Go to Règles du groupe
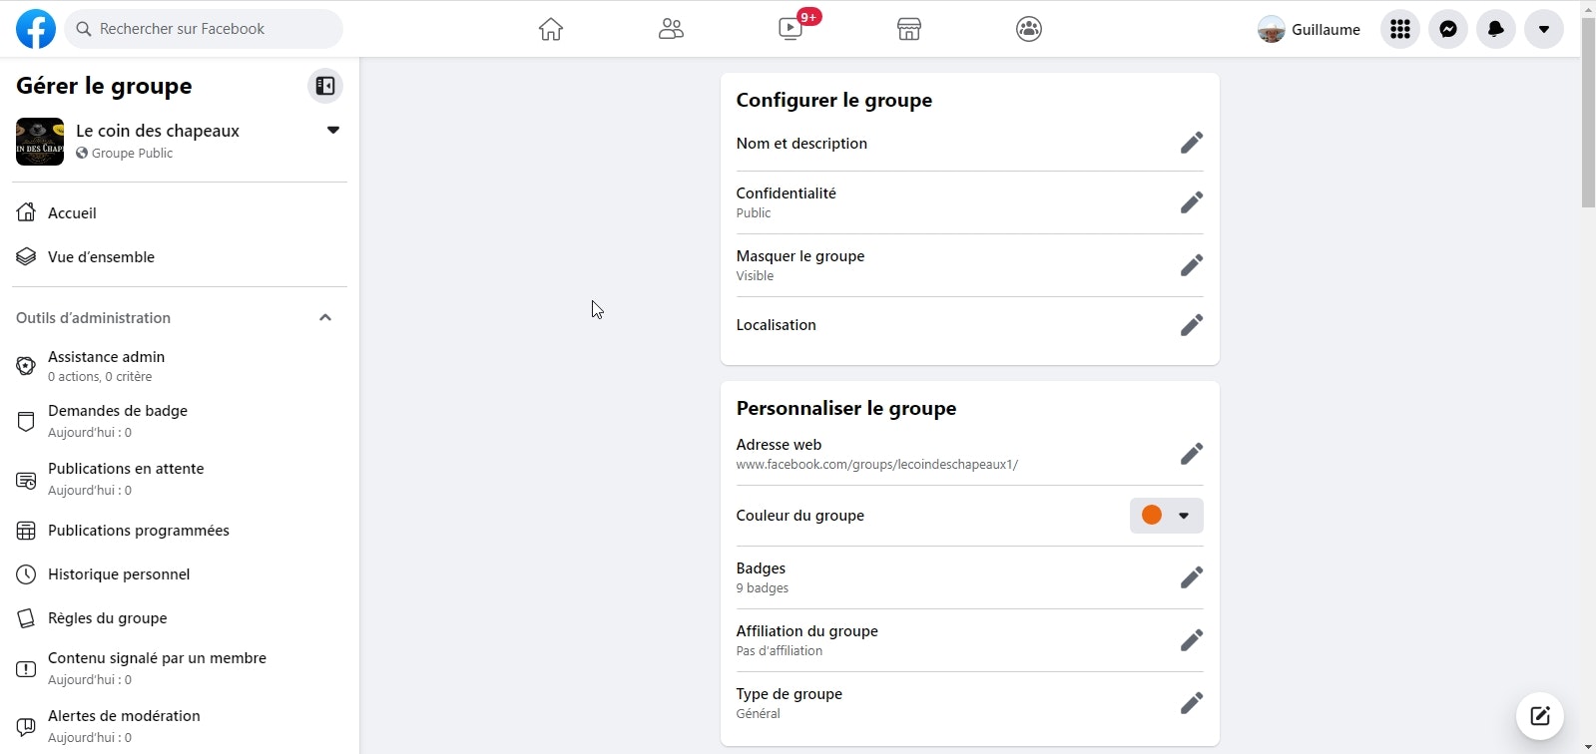Image resolution: width=1596 pixels, height=754 pixels. click(x=107, y=617)
